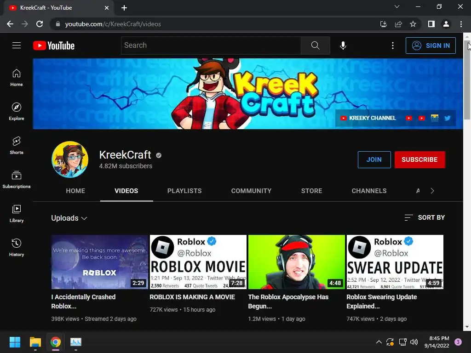The height and width of the screenshot is (353, 471).
Task: Open the COMMUNITY tab
Action: 252,191
